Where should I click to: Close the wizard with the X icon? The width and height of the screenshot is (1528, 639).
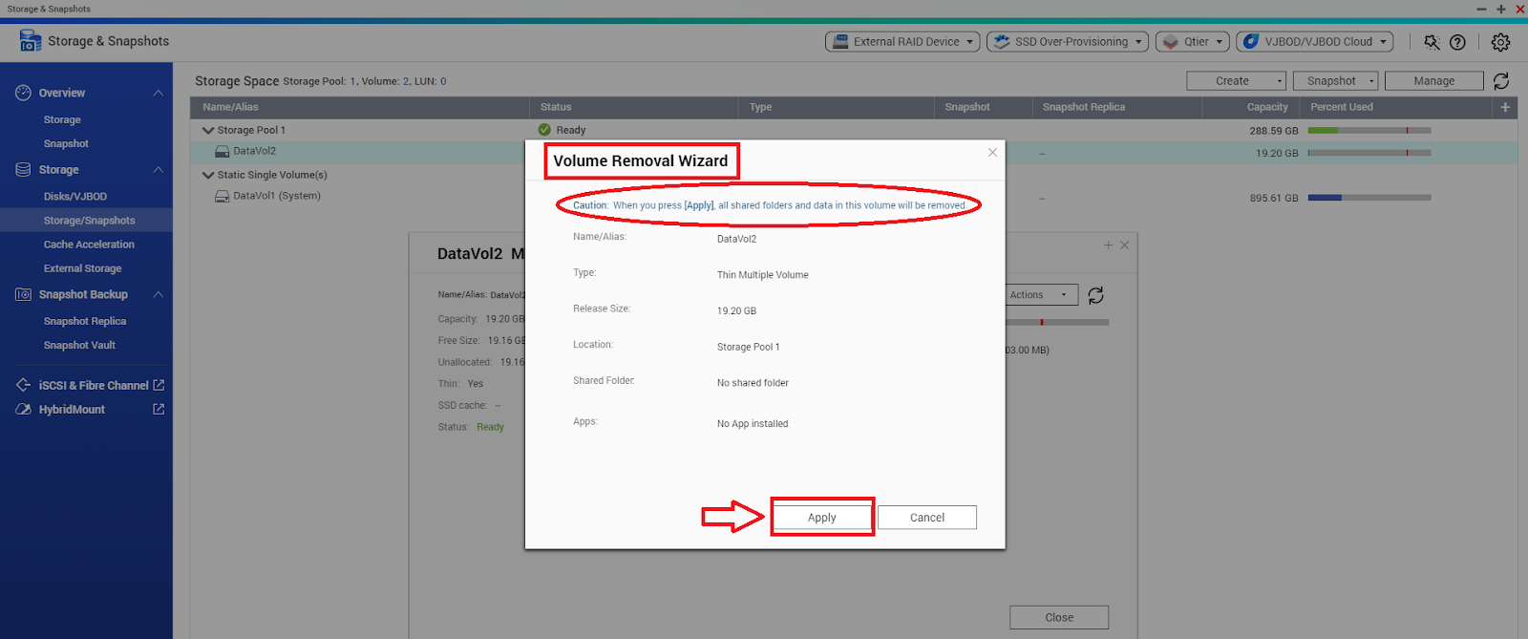point(992,153)
